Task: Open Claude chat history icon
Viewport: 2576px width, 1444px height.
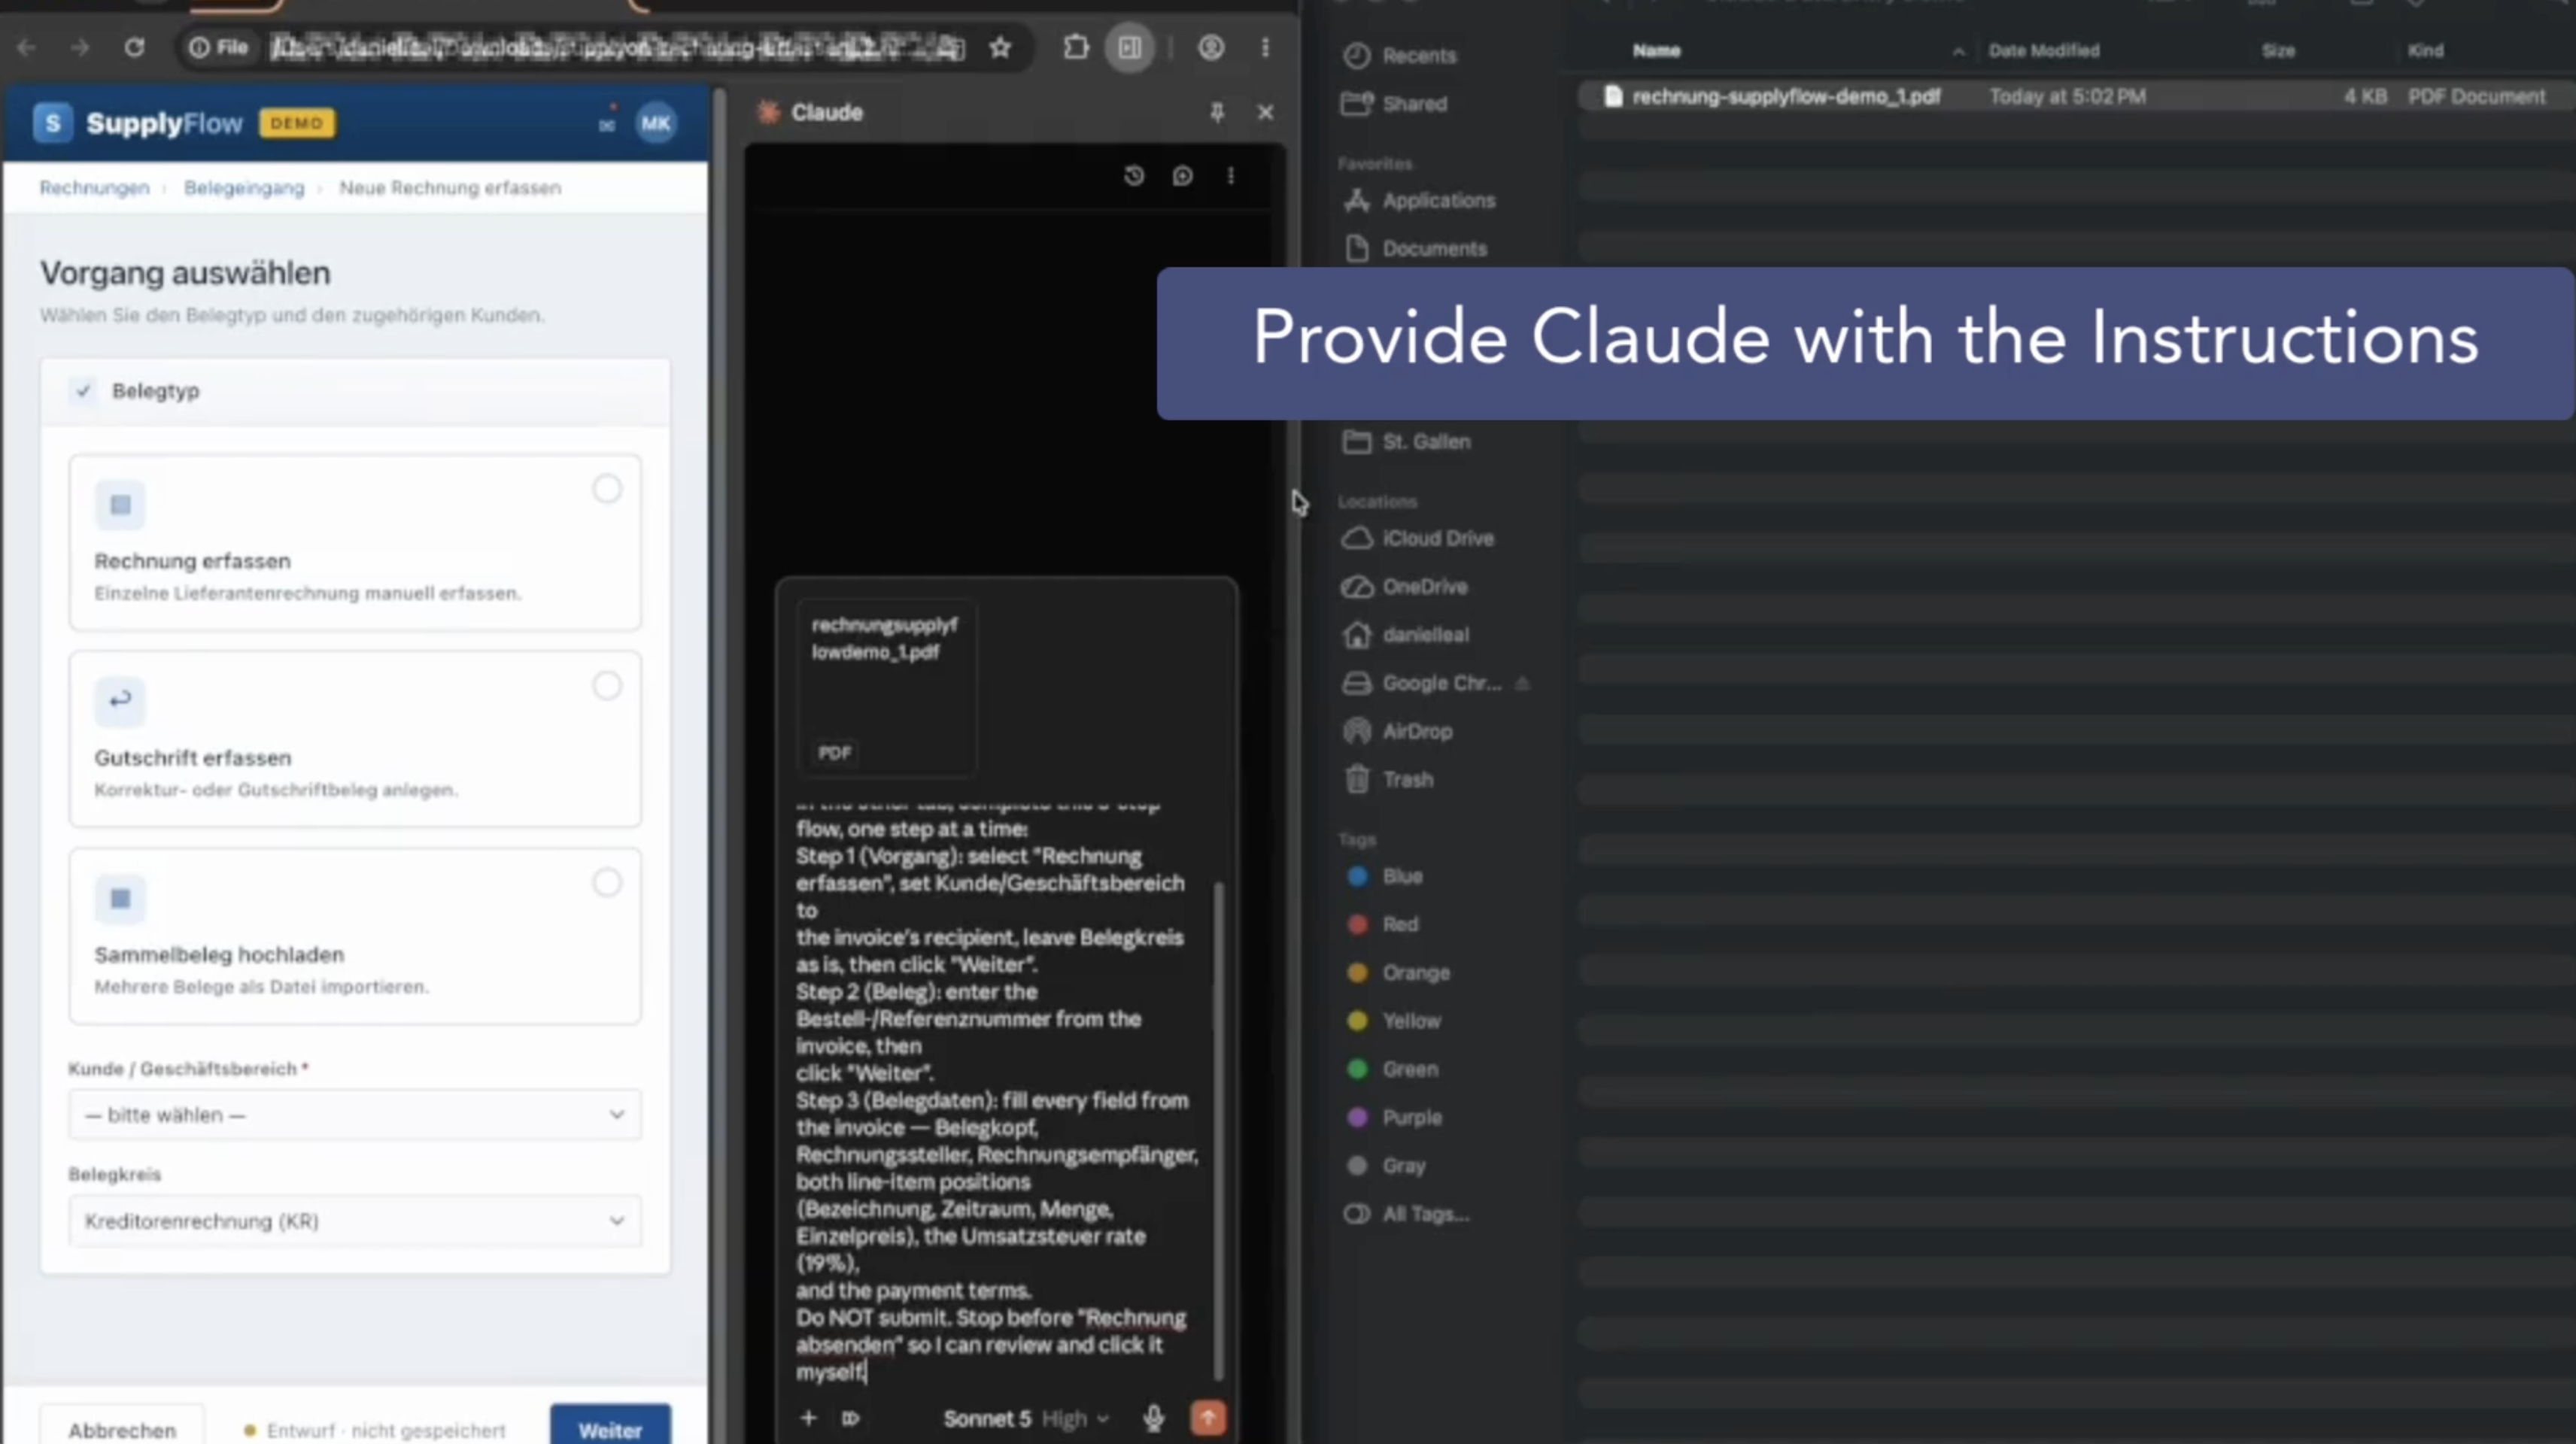Action: click(x=1134, y=176)
